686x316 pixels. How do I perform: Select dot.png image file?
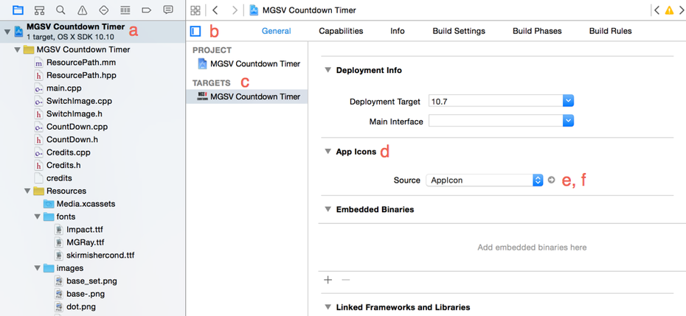pyautogui.click(x=81, y=306)
